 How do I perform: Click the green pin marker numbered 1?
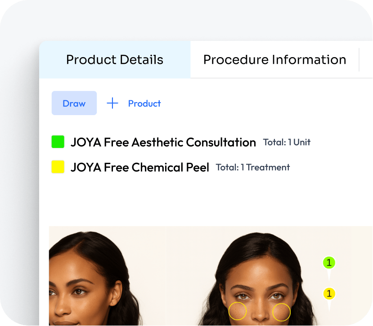329,263
